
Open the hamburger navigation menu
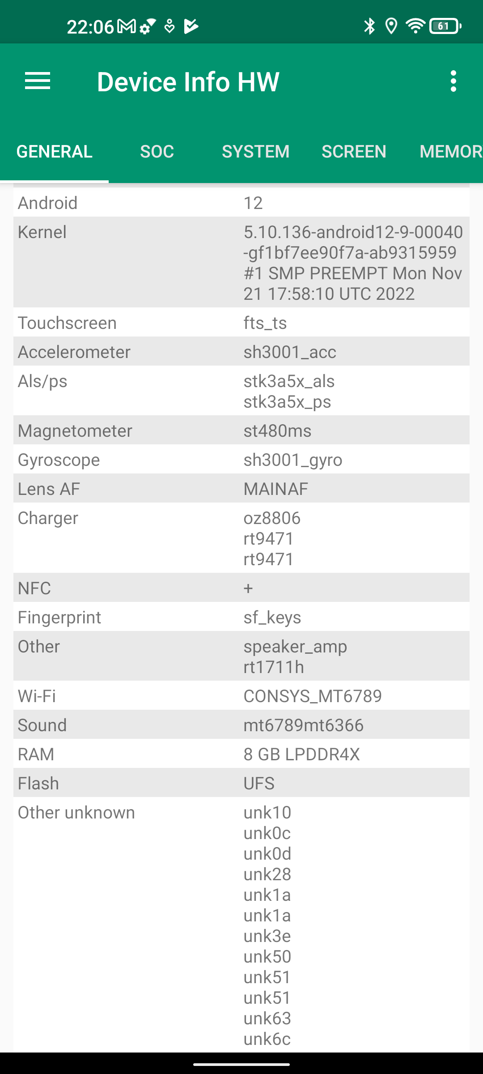38,81
